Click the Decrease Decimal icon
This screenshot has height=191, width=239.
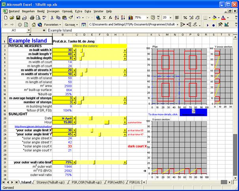pyautogui.click(x=198, y=18)
